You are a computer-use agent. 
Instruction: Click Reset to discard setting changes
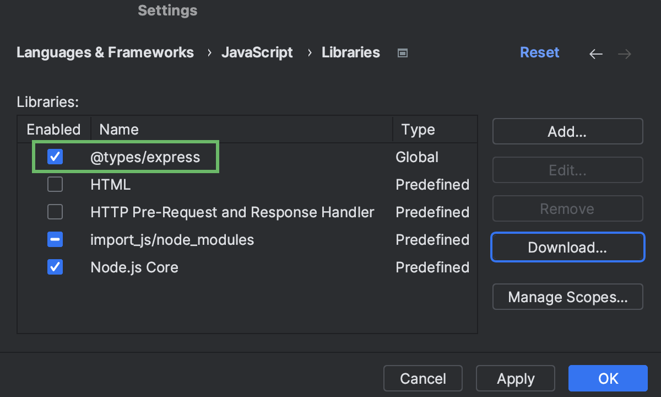point(539,52)
